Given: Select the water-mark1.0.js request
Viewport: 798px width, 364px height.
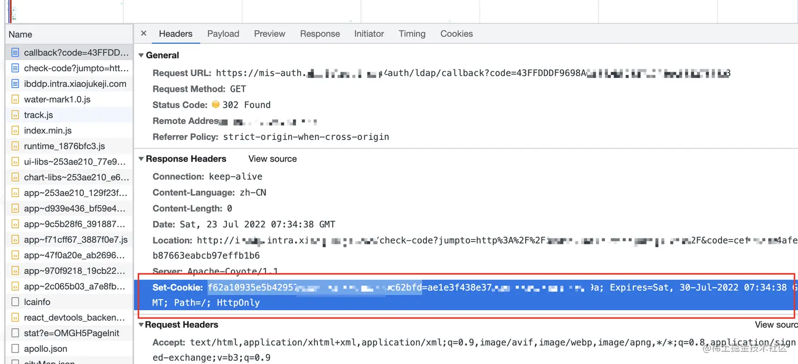Looking at the screenshot, I should (69, 99).
